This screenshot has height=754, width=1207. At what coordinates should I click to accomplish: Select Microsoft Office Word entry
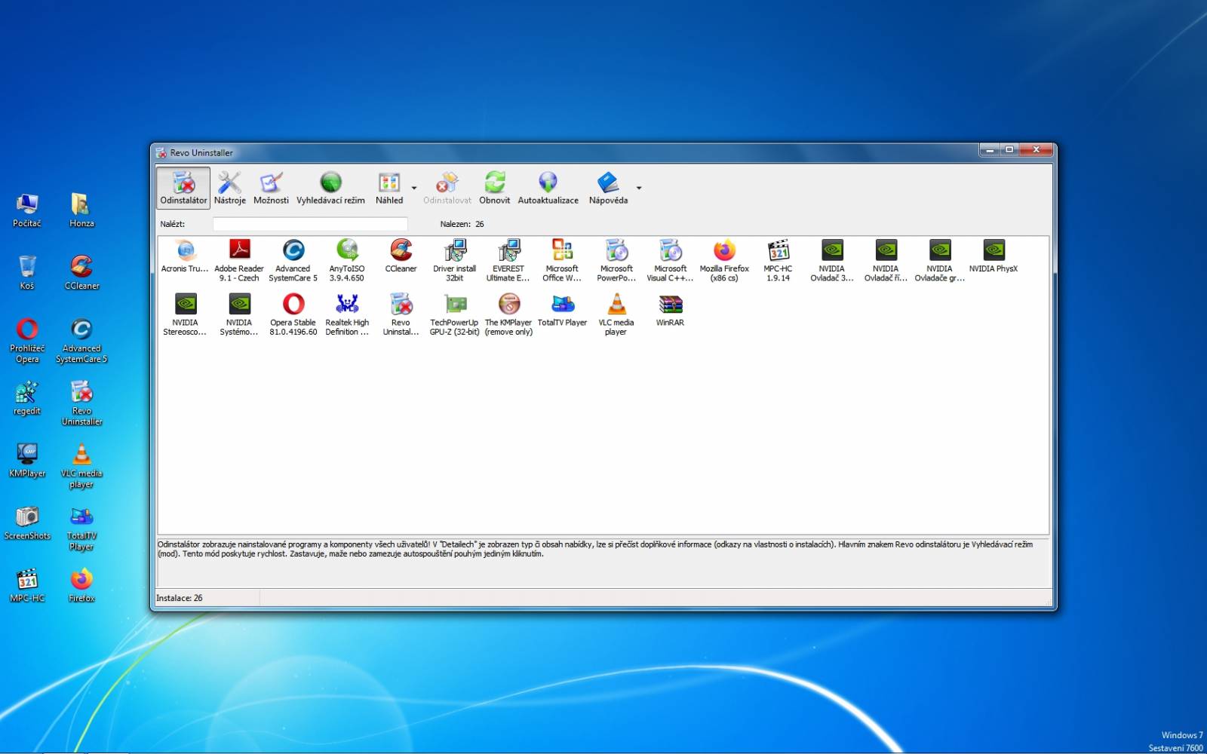tap(562, 260)
